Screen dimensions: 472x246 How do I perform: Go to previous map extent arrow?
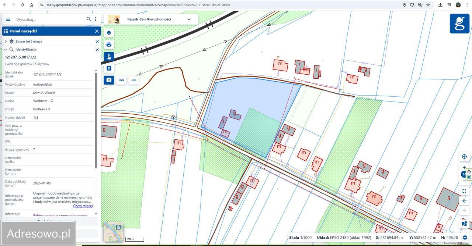(464, 201)
